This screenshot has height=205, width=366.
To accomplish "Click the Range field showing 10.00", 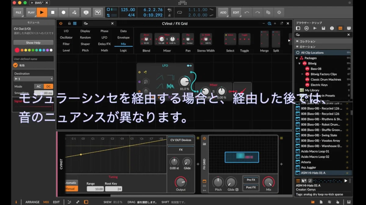I will coord(95,189).
